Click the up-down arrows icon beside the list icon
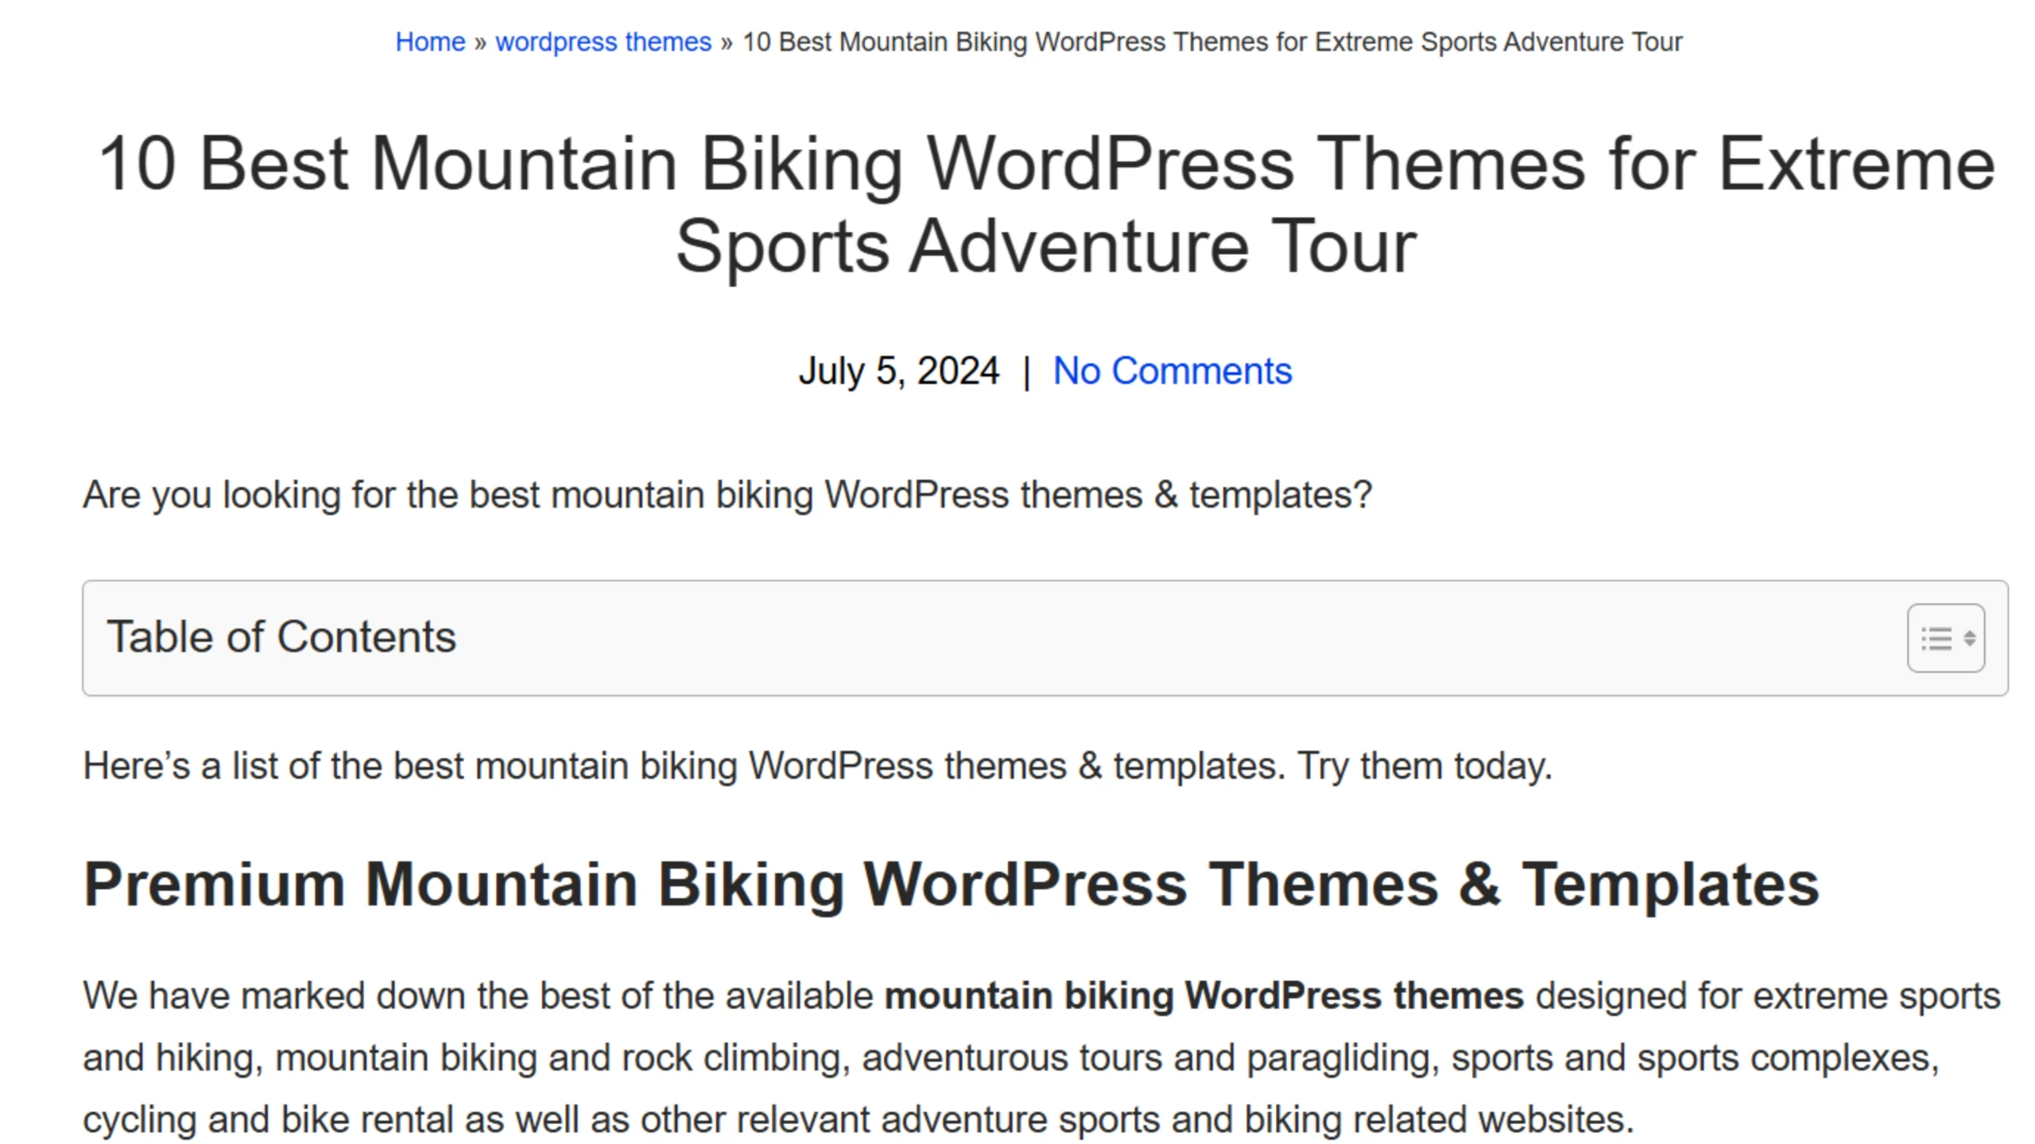This screenshot has width=2035, height=1144. click(x=1969, y=639)
